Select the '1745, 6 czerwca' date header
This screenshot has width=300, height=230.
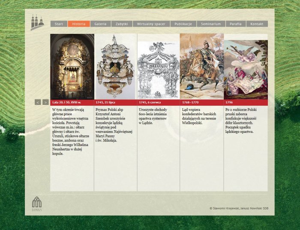[150, 102]
